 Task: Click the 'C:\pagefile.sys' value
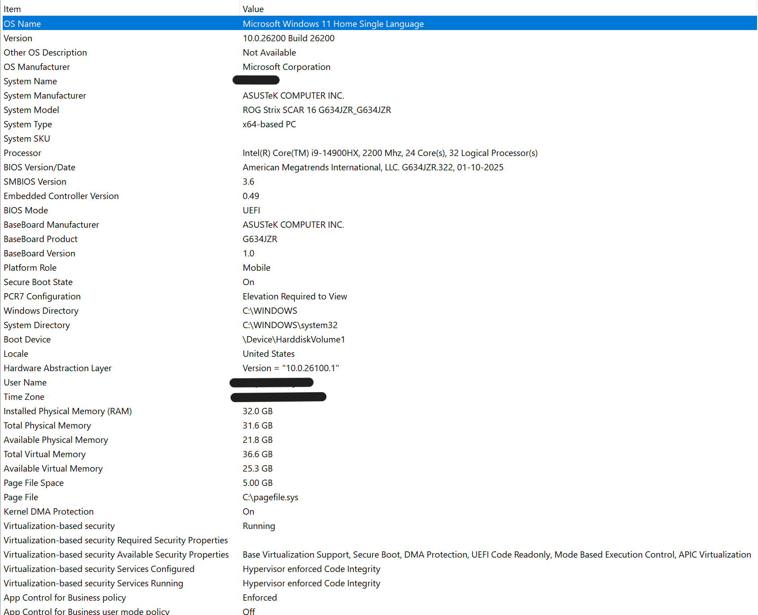[270, 497]
